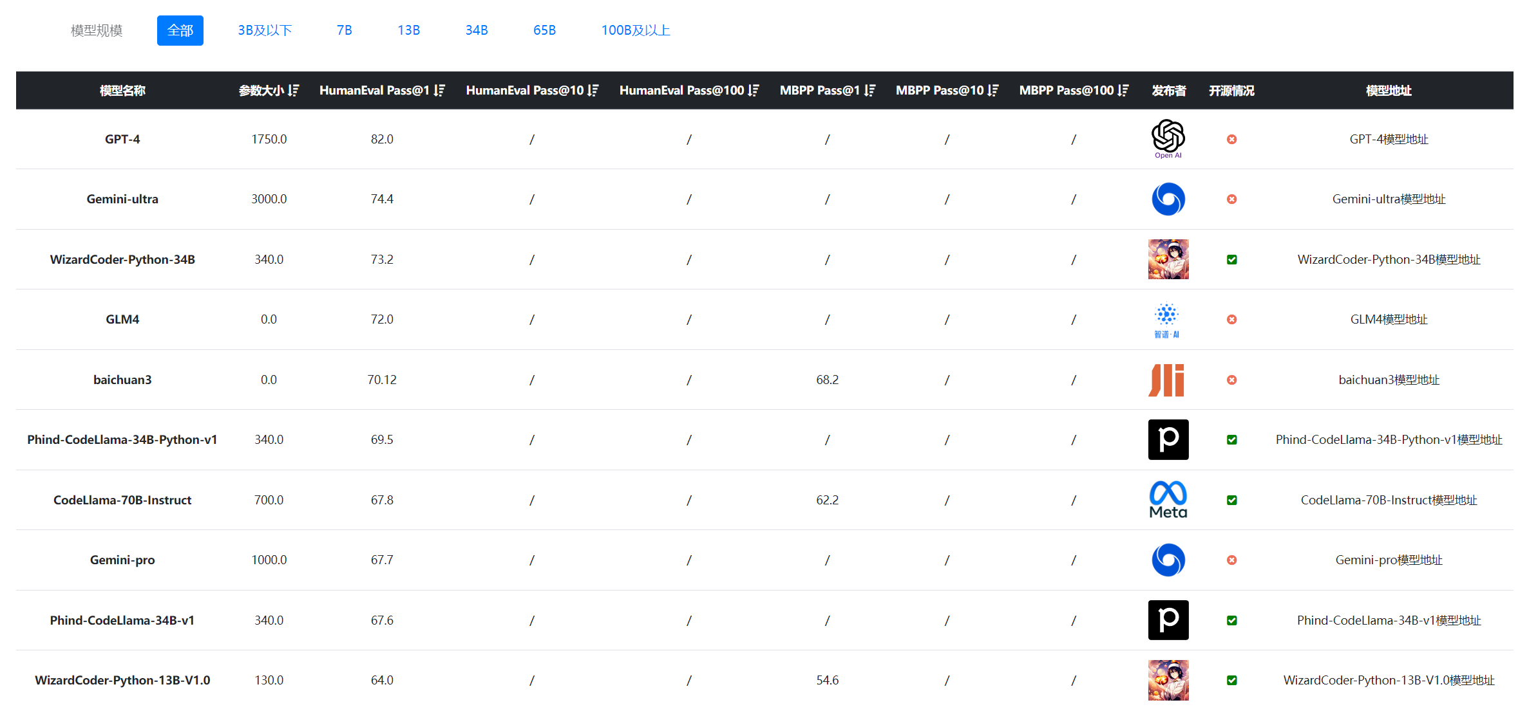This screenshot has height=707, width=1538.
Task: Click the Baichuan logo icon
Action: click(x=1166, y=380)
